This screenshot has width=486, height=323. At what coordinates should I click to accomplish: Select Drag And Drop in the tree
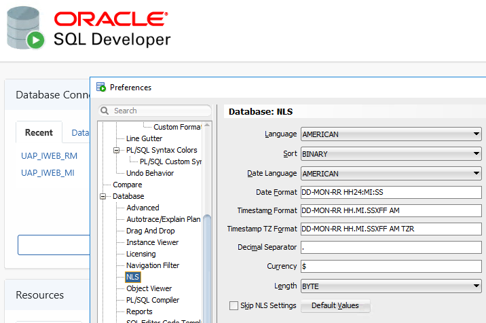pos(150,231)
